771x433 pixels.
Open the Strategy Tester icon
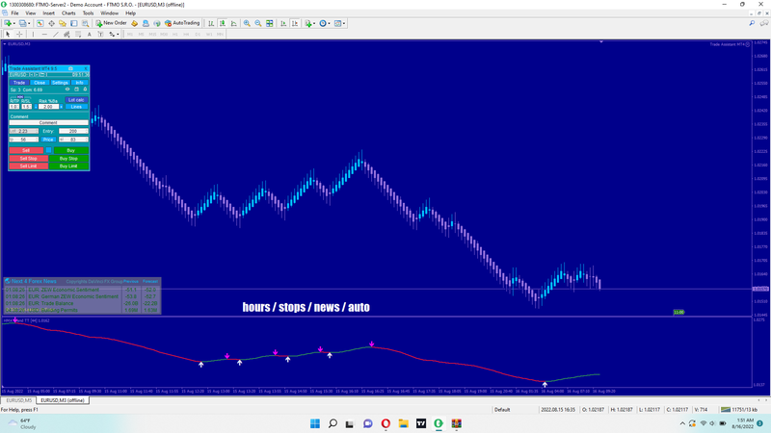(86, 23)
